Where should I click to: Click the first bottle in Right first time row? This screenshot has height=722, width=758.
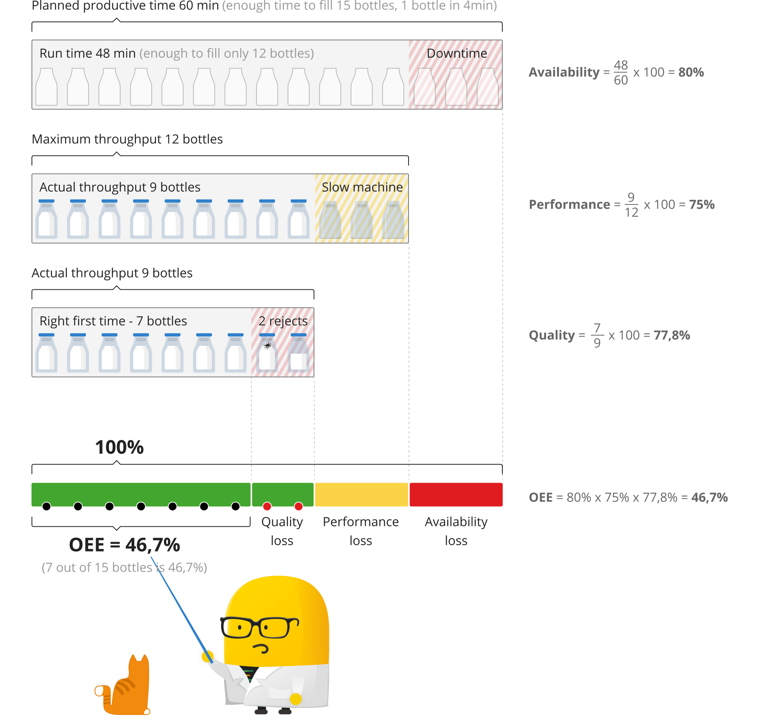coord(46,353)
